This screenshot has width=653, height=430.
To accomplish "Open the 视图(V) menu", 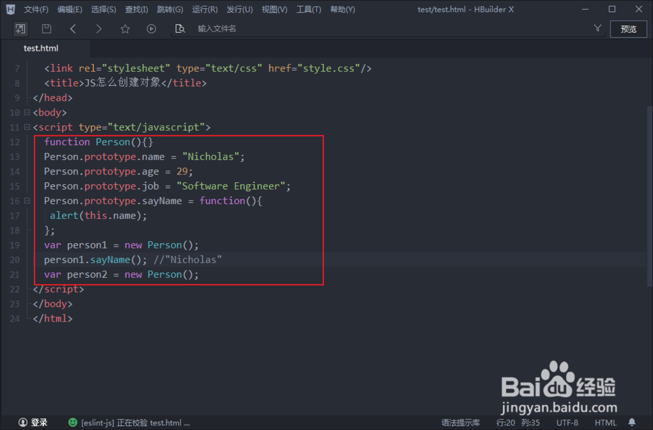I will (x=274, y=9).
